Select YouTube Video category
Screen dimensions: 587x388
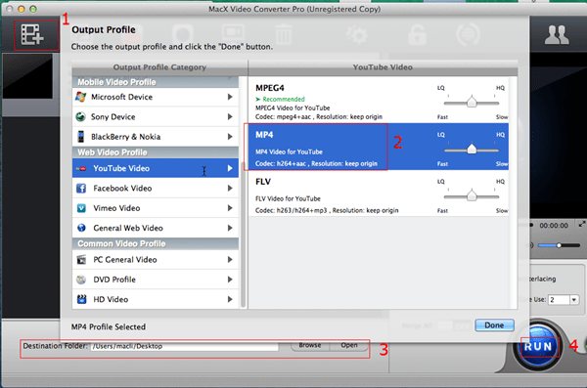156,168
